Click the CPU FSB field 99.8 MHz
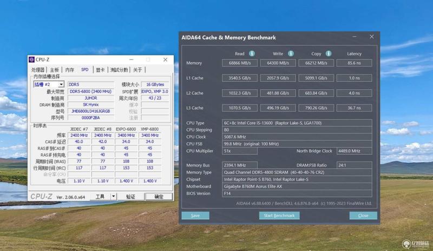This screenshot has height=251, width=433. pyautogui.click(x=297, y=144)
